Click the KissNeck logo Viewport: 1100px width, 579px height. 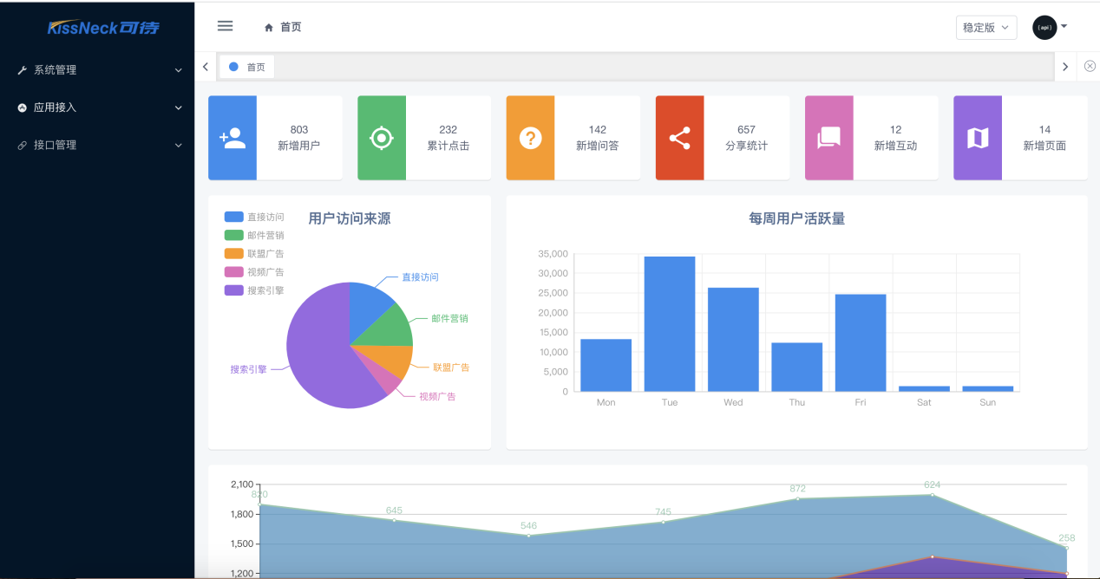coord(103,28)
